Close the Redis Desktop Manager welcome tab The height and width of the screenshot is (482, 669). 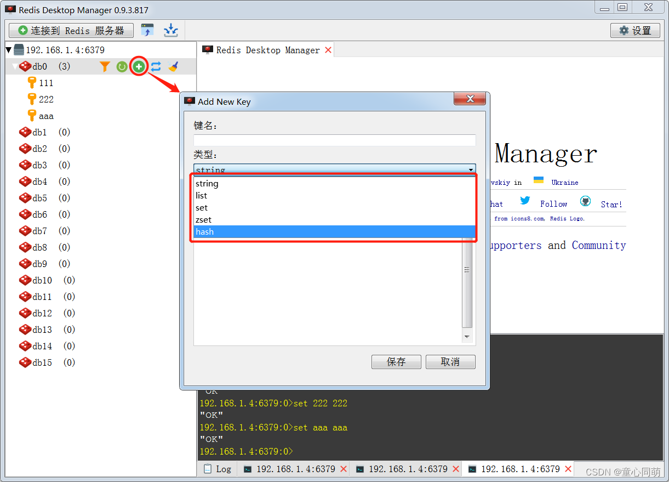pyautogui.click(x=328, y=50)
